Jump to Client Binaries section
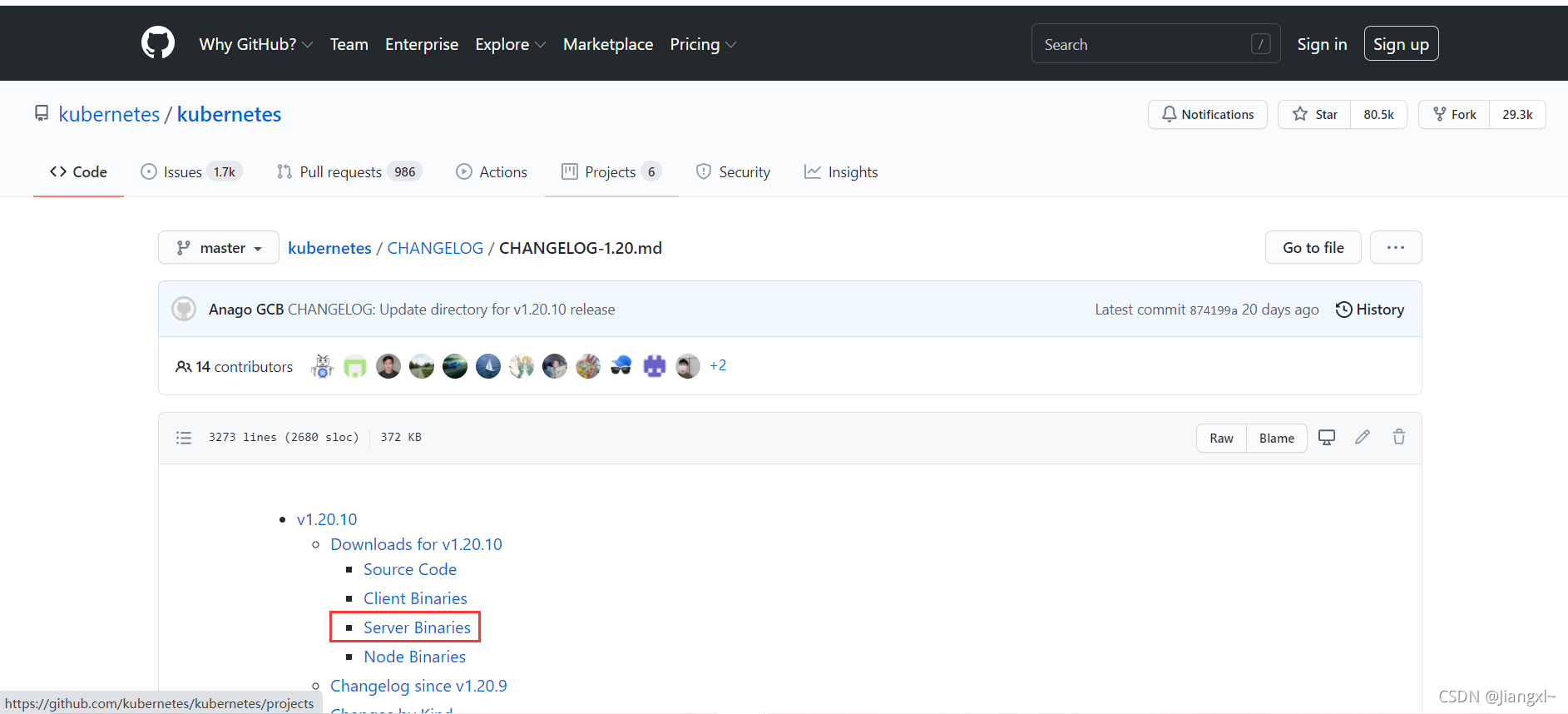1568x714 pixels. click(x=415, y=598)
